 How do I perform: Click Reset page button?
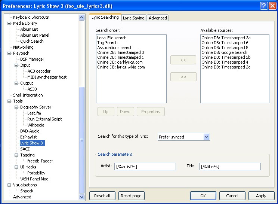click(131, 196)
